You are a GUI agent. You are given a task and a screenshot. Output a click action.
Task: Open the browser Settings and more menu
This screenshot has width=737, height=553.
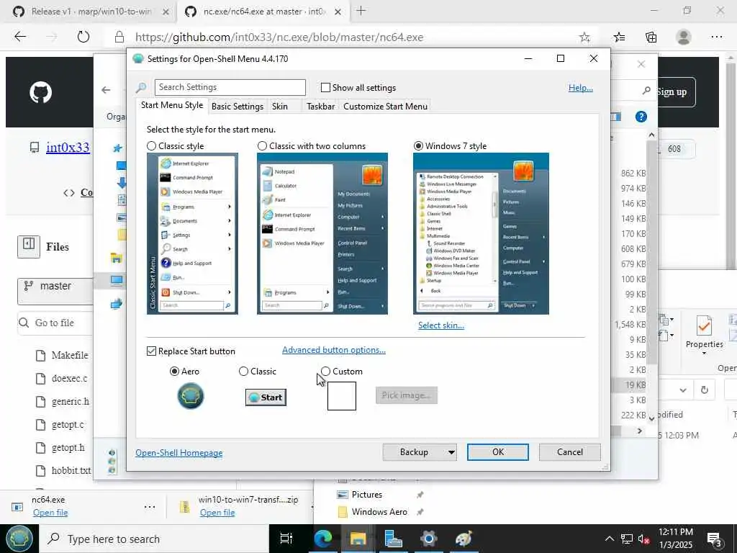pos(716,37)
